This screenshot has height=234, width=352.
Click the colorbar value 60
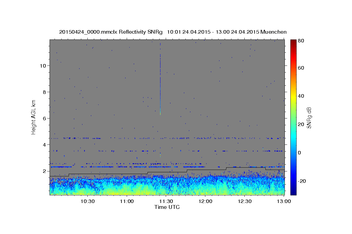pos(301,68)
